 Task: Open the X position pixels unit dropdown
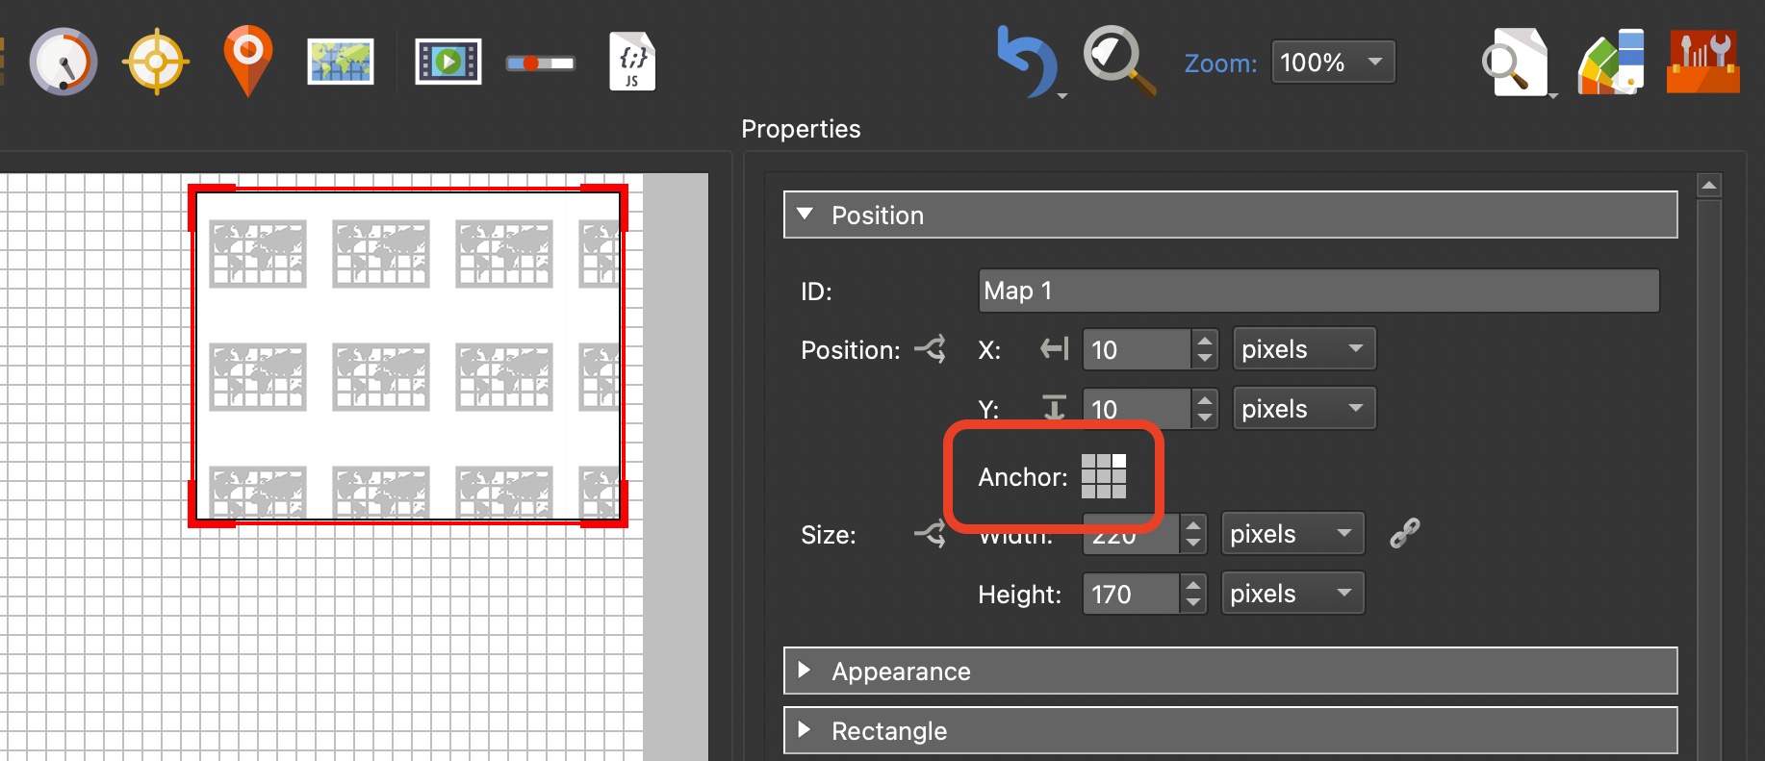(1303, 349)
